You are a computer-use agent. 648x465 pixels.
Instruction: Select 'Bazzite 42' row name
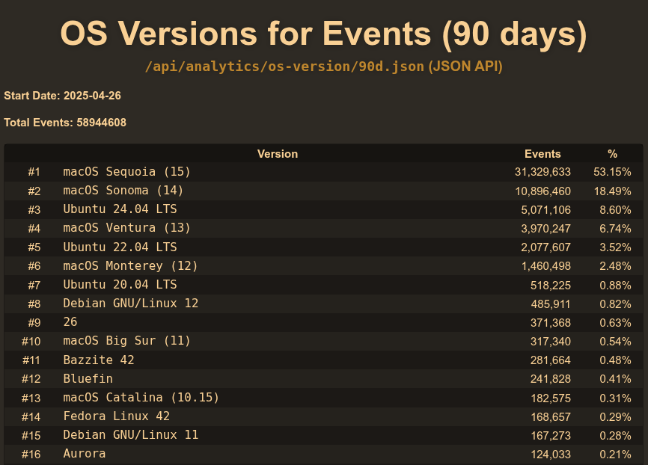(x=98, y=360)
